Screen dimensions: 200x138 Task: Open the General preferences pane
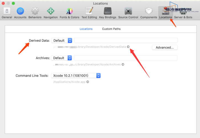coord(7,13)
